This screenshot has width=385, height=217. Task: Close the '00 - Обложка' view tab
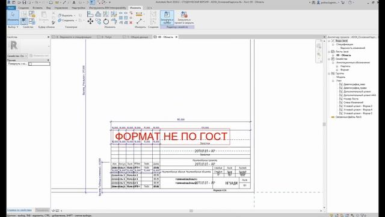click(x=176, y=37)
